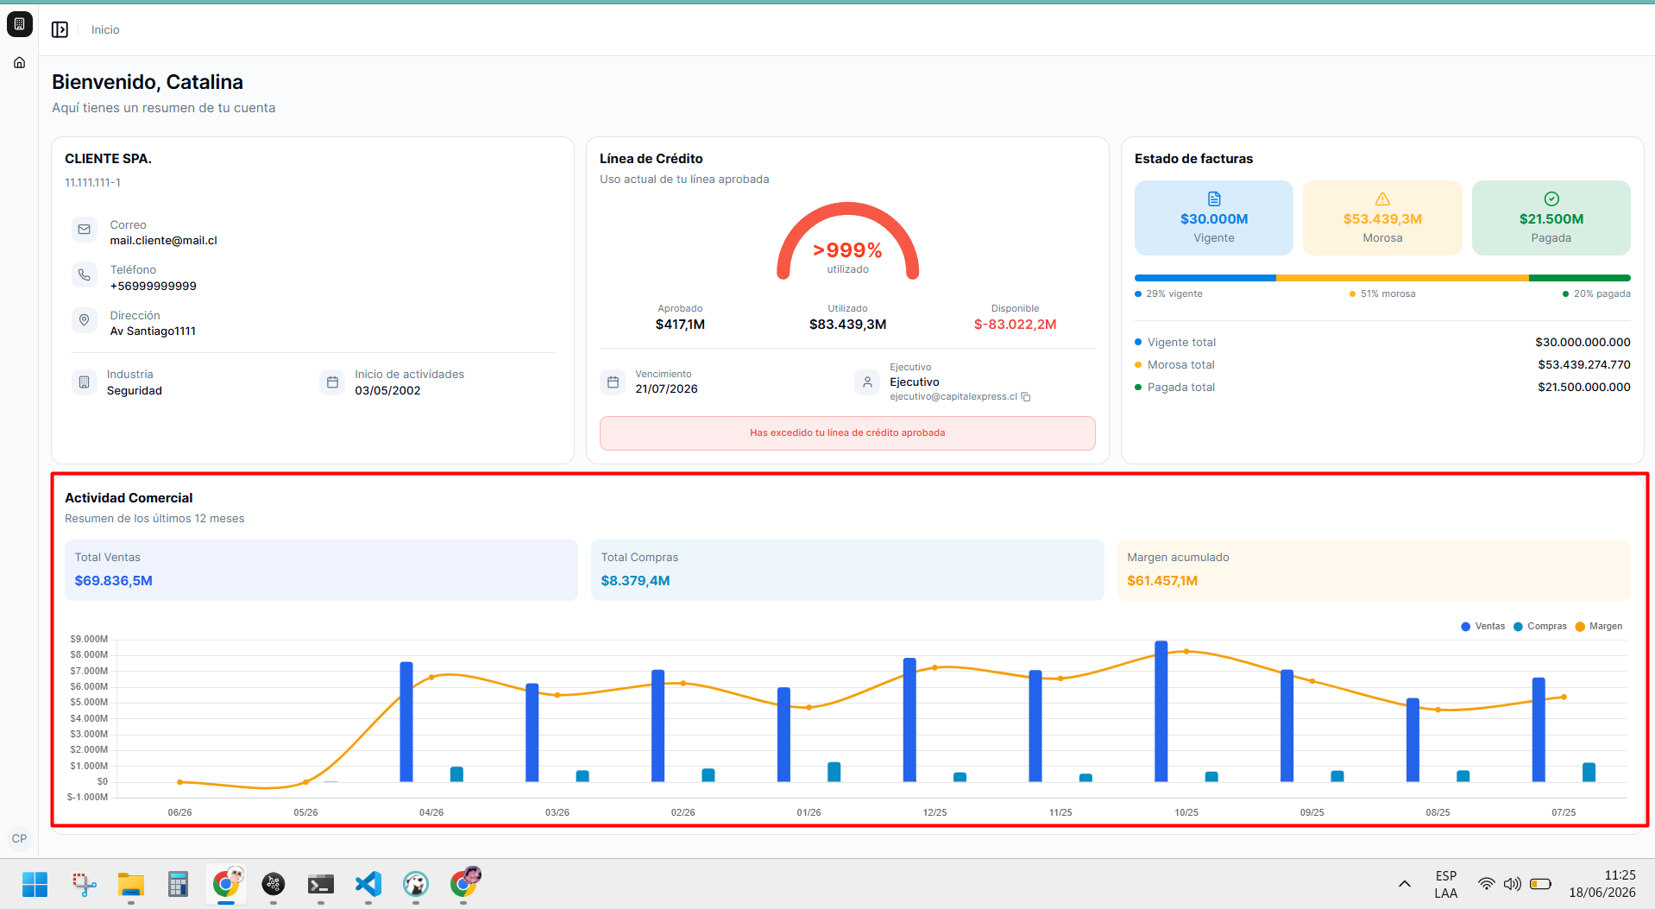Click the Morosa warning triangle icon
Screen dimensions: 1655x909
coord(1382,199)
